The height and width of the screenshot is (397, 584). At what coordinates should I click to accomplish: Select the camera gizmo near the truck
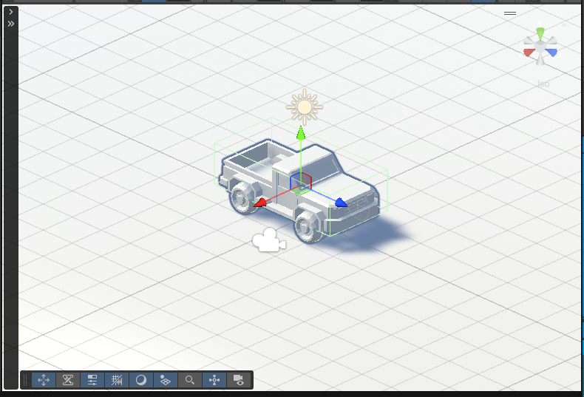point(269,240)
